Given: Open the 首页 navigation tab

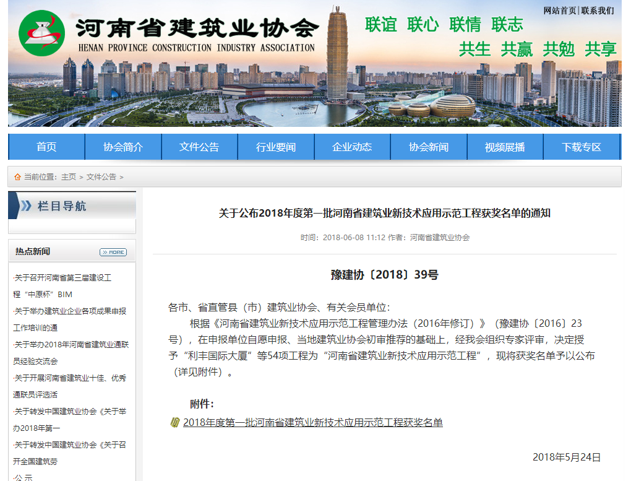Looking at the screenshot, I should pyautogui.click(x=46, y=147).
